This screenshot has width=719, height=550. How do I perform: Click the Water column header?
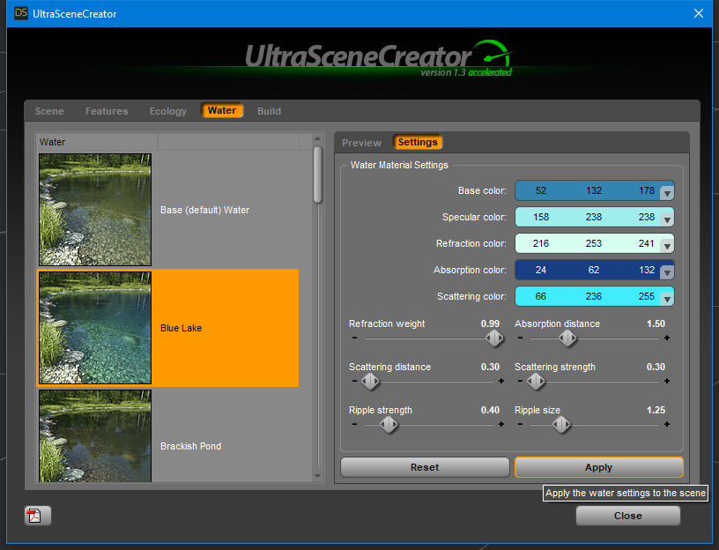(97, 142)
